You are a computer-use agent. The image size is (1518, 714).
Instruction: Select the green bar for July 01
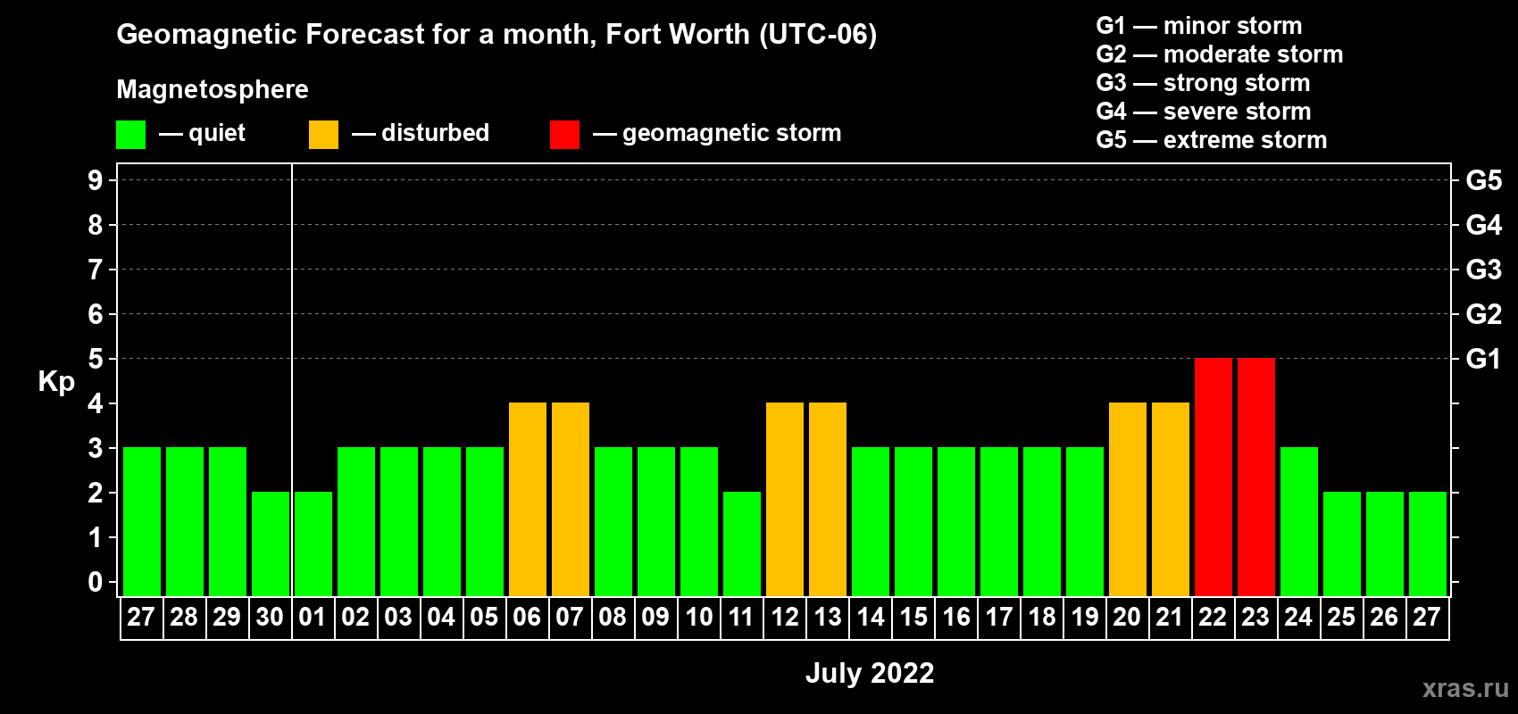click(x=313, y=544)
